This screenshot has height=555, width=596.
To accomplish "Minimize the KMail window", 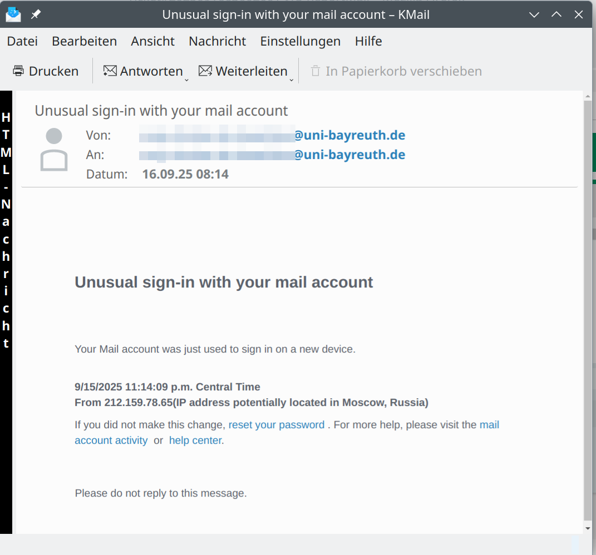I will [534, 14].
